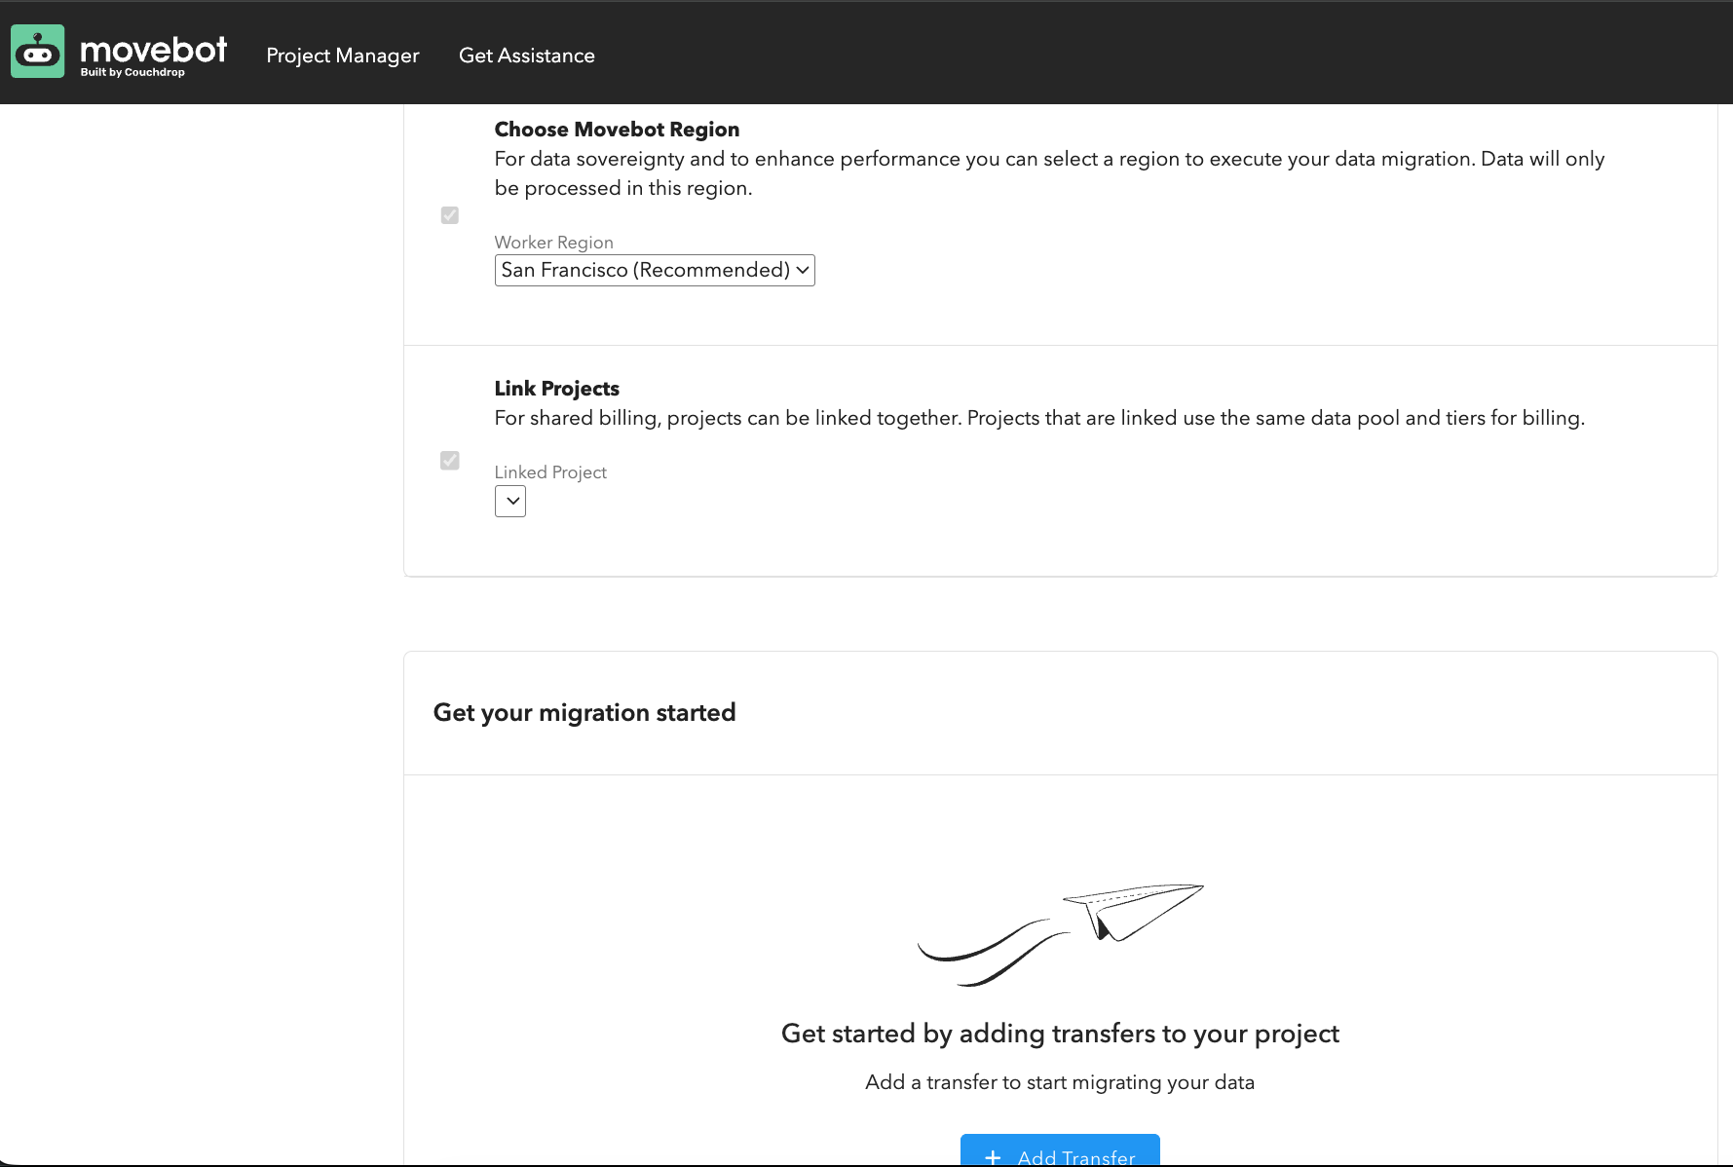
Task: Click "Get started by adding transfers" heading
Action: coord(1060,1034)
